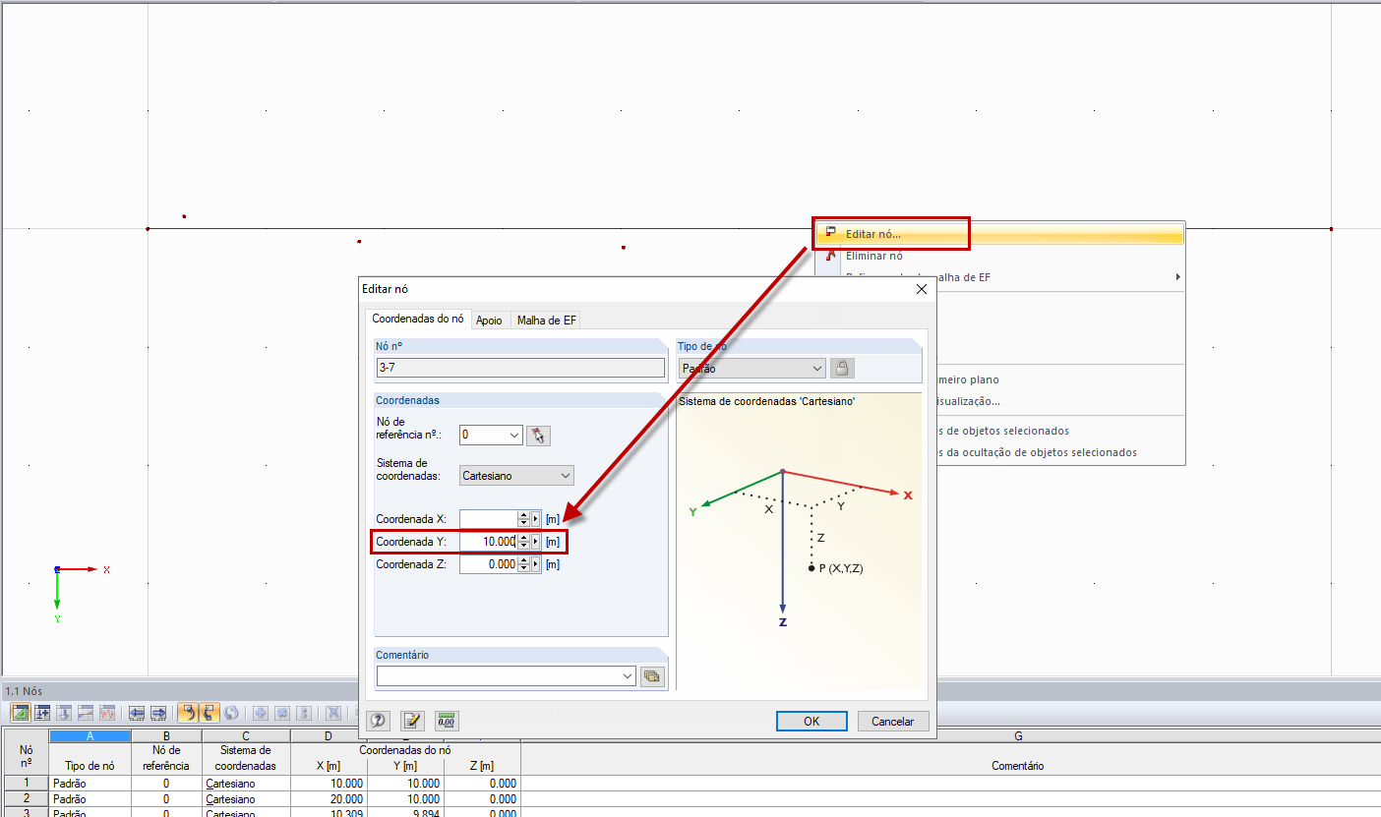The image size is (1381, 817).
Task: Click the Z value '0.000' in row 1
Action: click(x=482, y=784)
